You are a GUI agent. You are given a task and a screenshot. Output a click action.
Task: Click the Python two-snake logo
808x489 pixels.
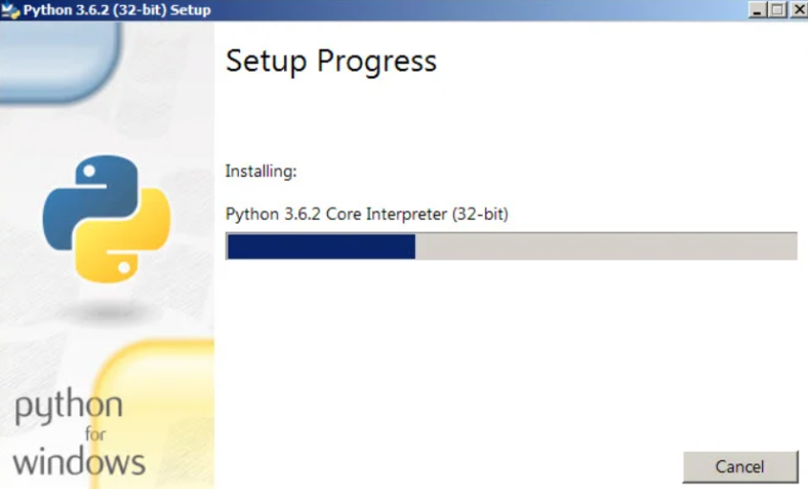pyautogui.click(x=107, y=219)
